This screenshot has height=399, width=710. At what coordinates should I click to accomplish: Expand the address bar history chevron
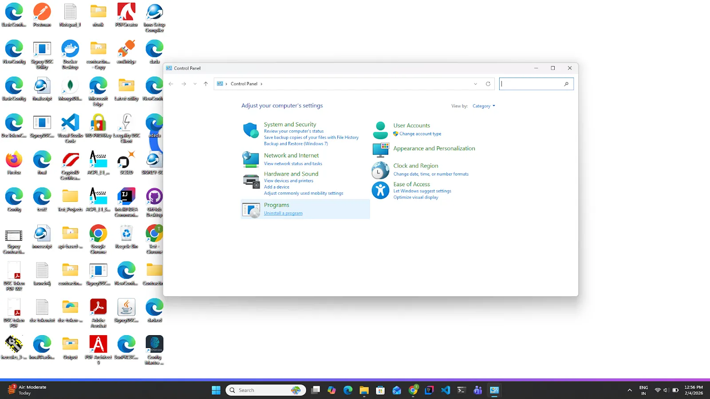pos(475,84)
